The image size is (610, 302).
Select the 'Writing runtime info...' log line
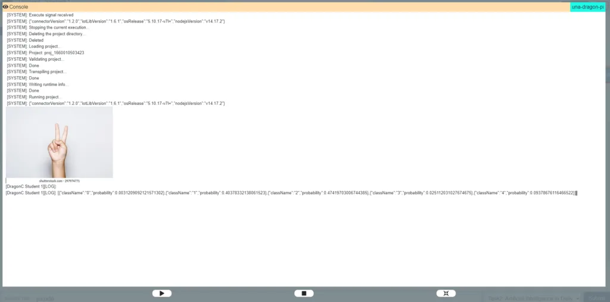click(x=38, y=85)
